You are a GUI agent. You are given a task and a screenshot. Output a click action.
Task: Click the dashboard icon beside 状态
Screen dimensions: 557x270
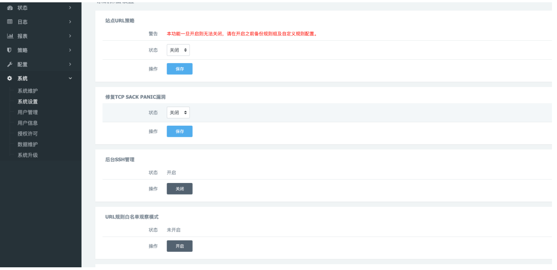coord(10,8)
